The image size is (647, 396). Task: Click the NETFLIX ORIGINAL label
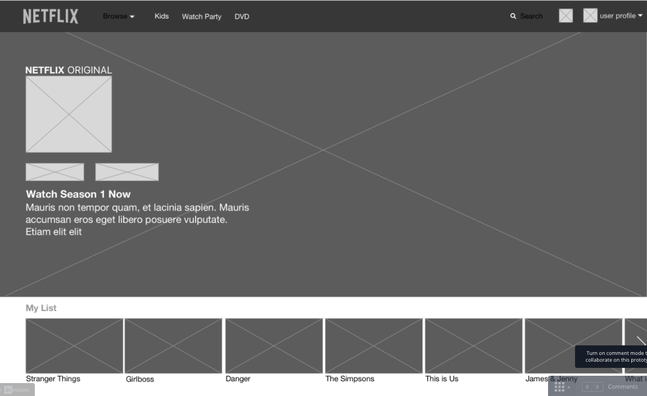click(x=69, y=70)
